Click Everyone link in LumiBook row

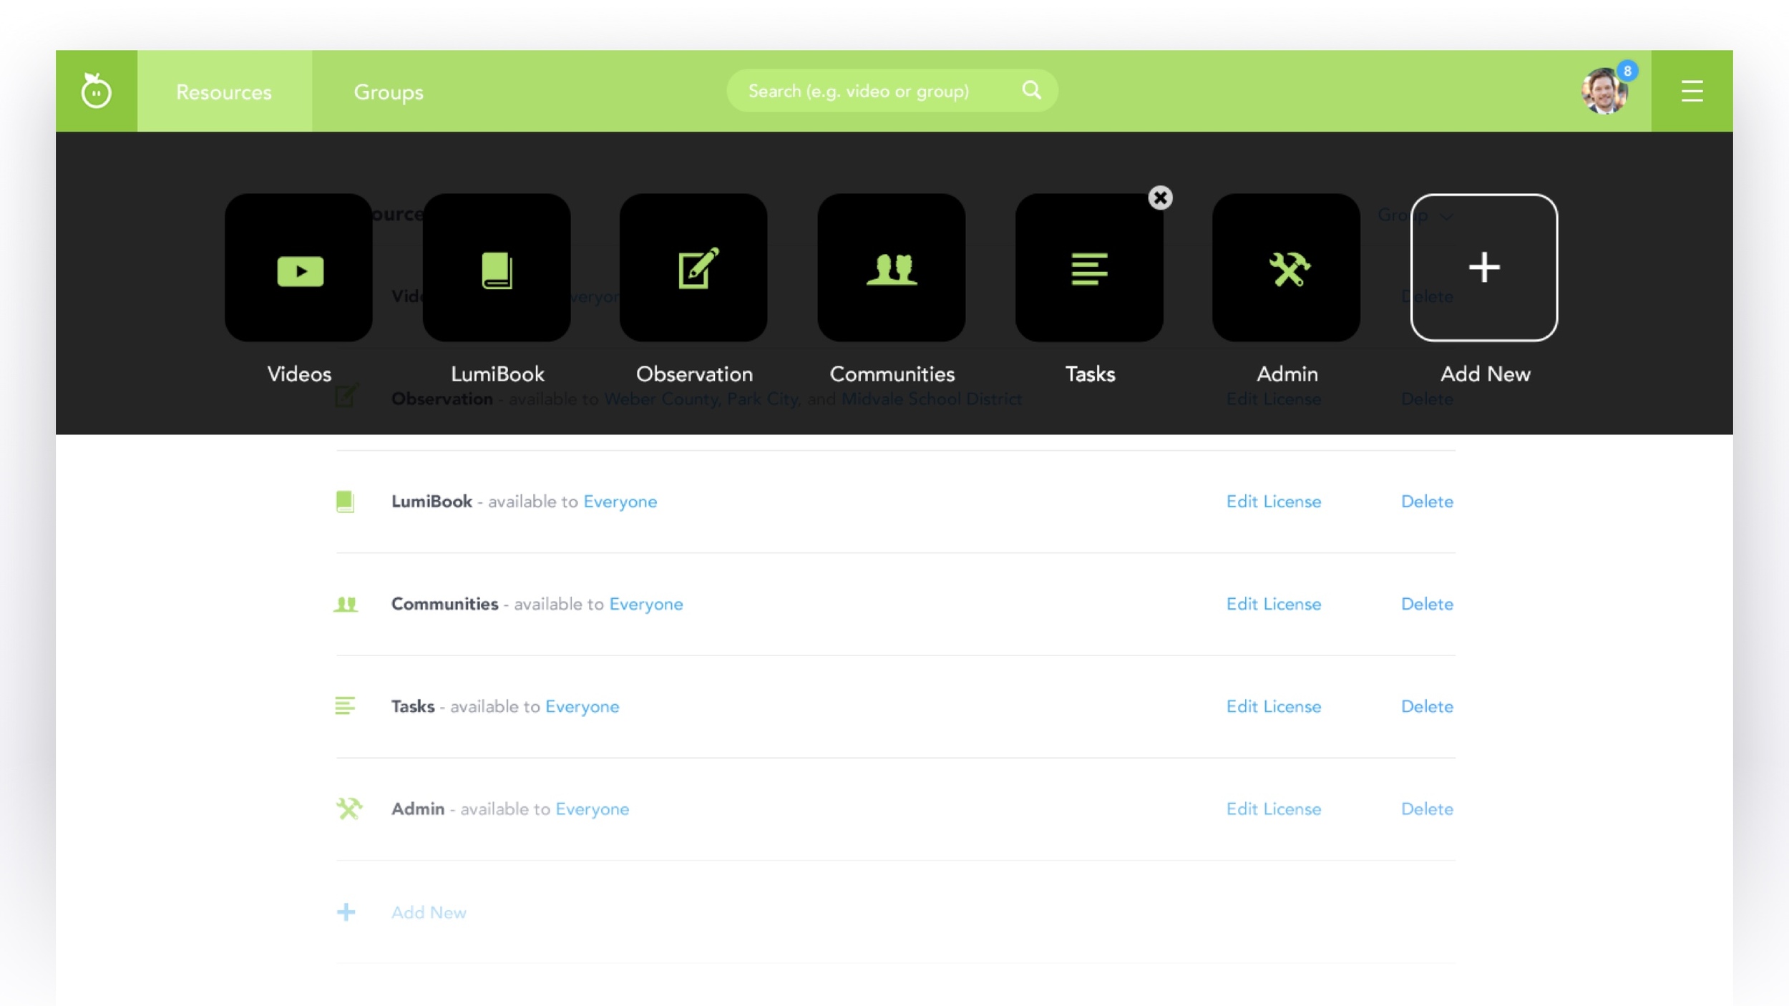620,502
